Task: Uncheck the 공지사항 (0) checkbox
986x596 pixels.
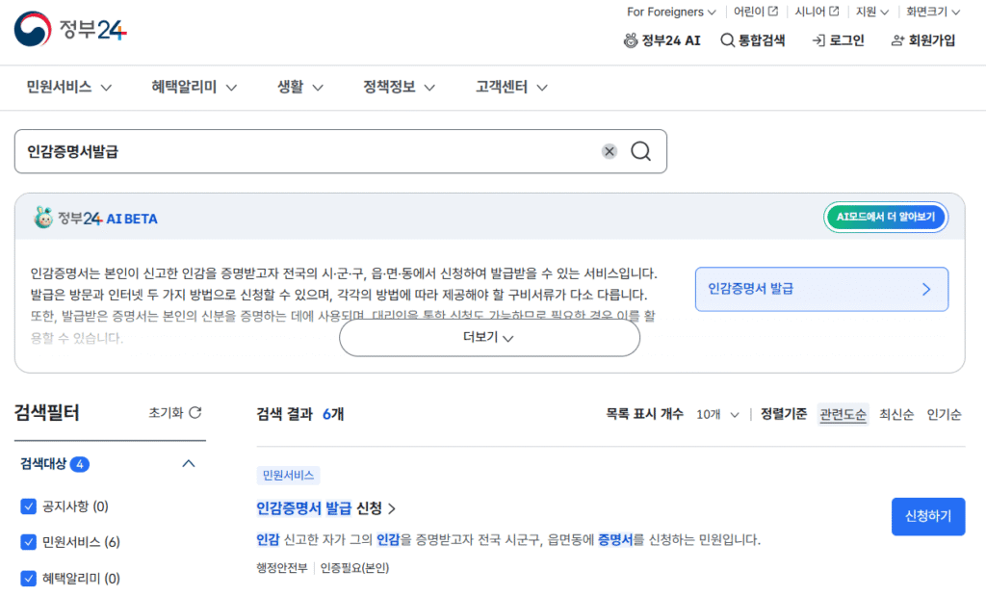Action: (28, 506)
